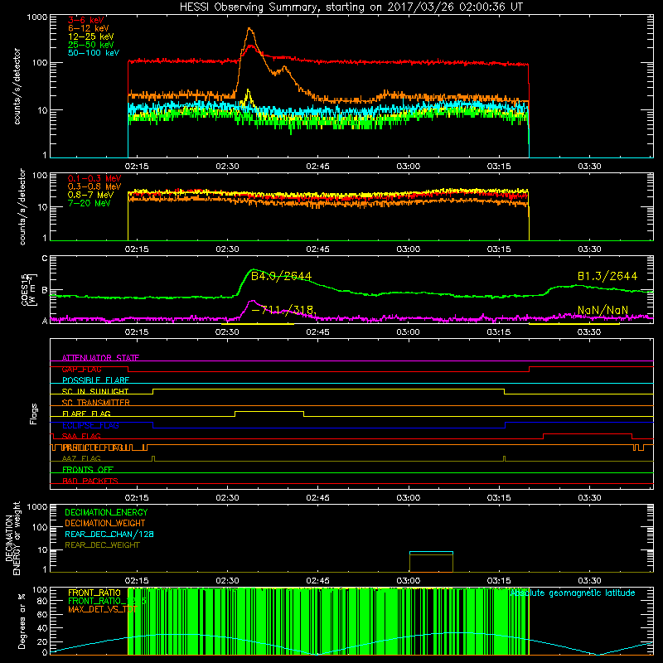Select the 12-25 keV legend label
Image resolution: width=663 pixels, height=663 pixels.
91,36
